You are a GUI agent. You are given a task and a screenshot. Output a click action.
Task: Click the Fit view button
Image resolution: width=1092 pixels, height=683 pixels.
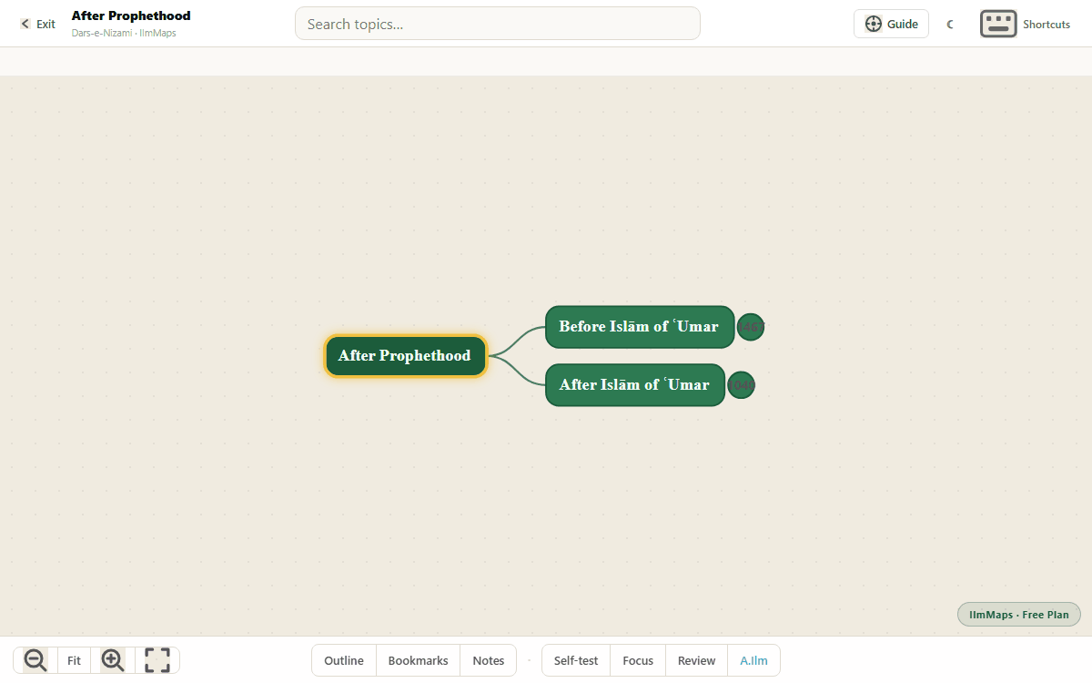74,660
